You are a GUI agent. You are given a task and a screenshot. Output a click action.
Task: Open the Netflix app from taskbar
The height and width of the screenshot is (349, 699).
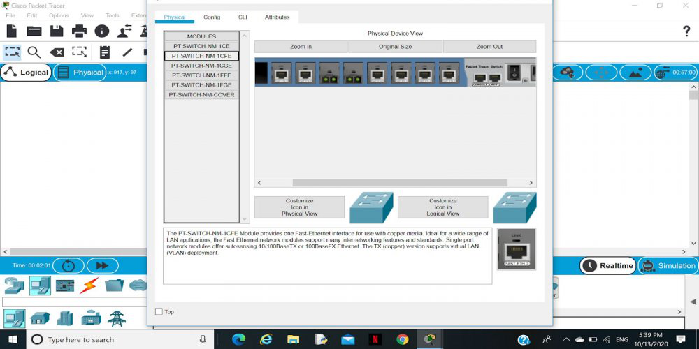tap(375, 339)
